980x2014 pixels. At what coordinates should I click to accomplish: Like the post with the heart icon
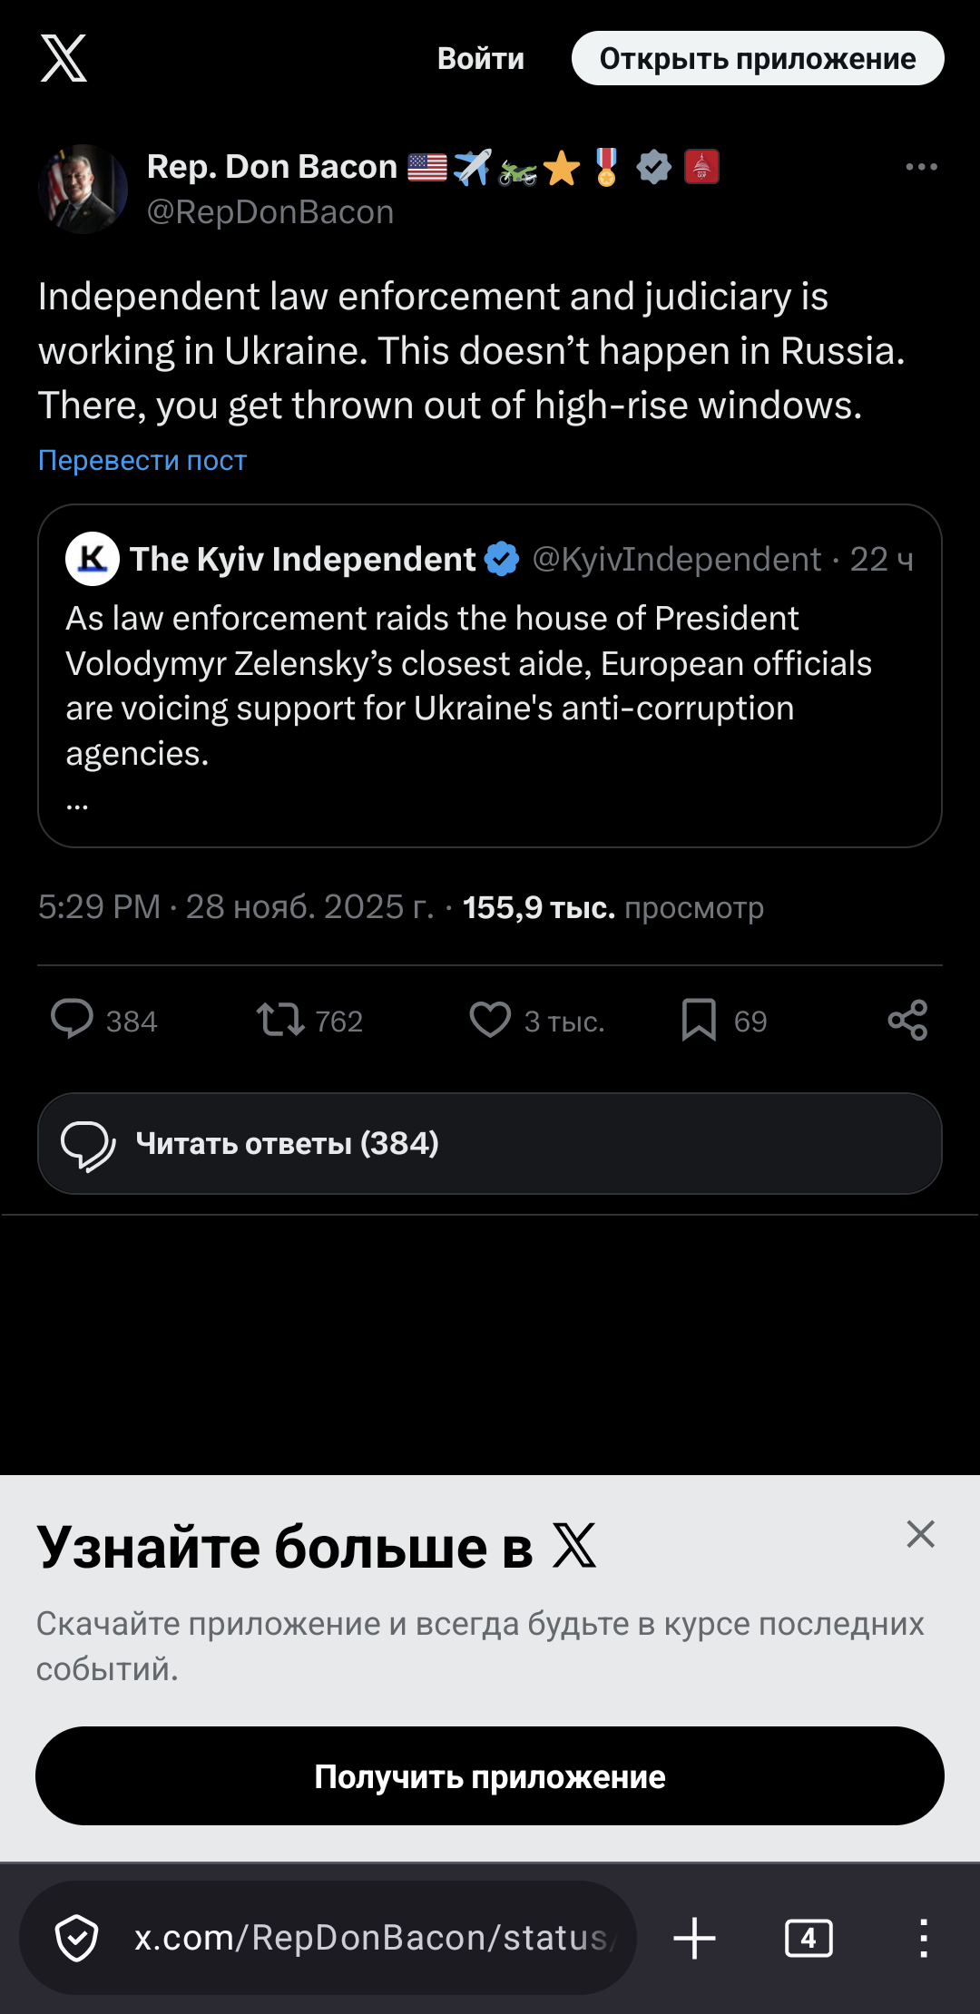point(490,1020)
